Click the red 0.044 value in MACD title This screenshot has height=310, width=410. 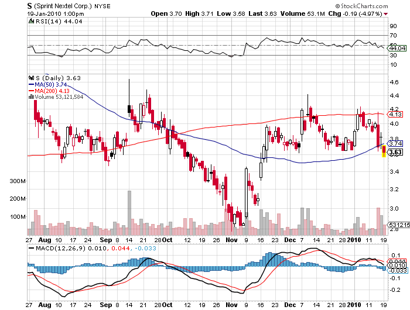[121, 249]
